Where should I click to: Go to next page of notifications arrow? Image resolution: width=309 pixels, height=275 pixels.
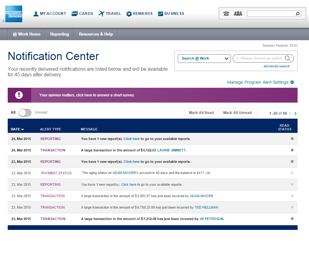coord(295,113)
